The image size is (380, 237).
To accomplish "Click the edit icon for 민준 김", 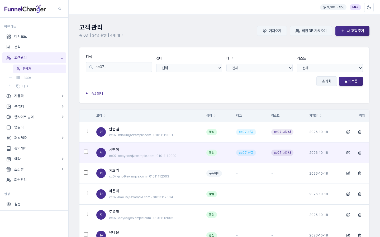I will point(348,132).
